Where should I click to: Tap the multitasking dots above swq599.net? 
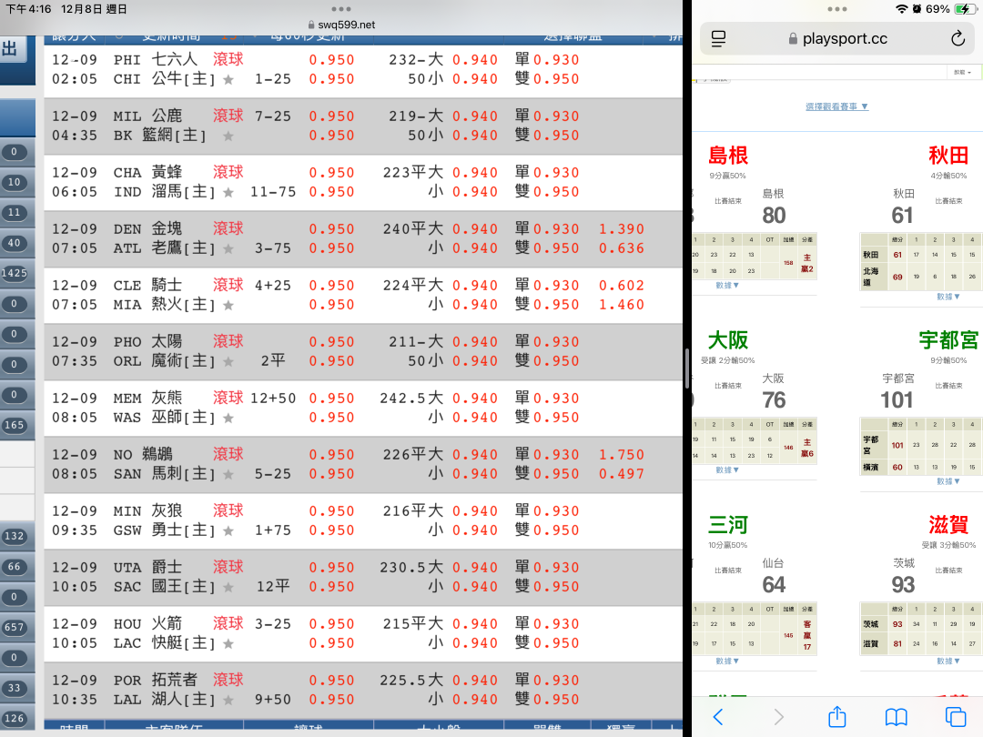pyautogui.click(x=341, y=9)
